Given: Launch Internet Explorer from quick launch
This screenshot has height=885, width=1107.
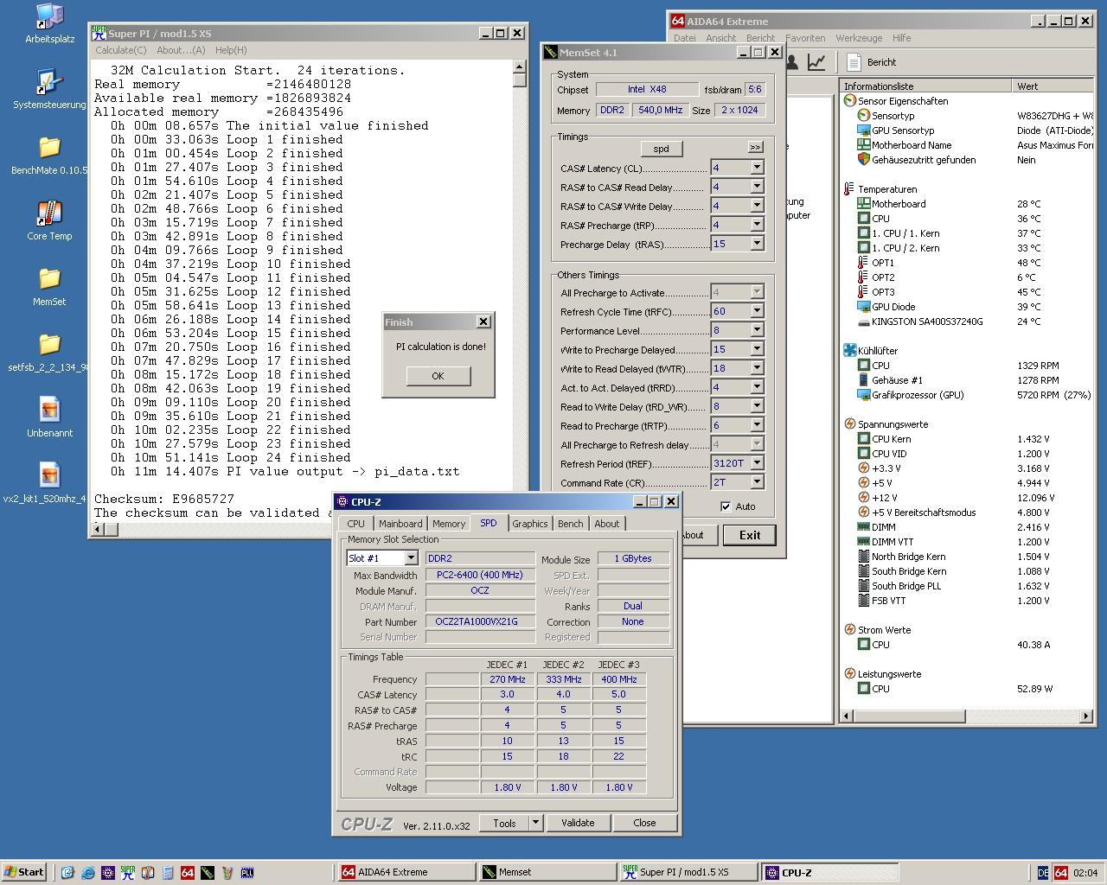Looking at the screenshot, I should 87,873.
